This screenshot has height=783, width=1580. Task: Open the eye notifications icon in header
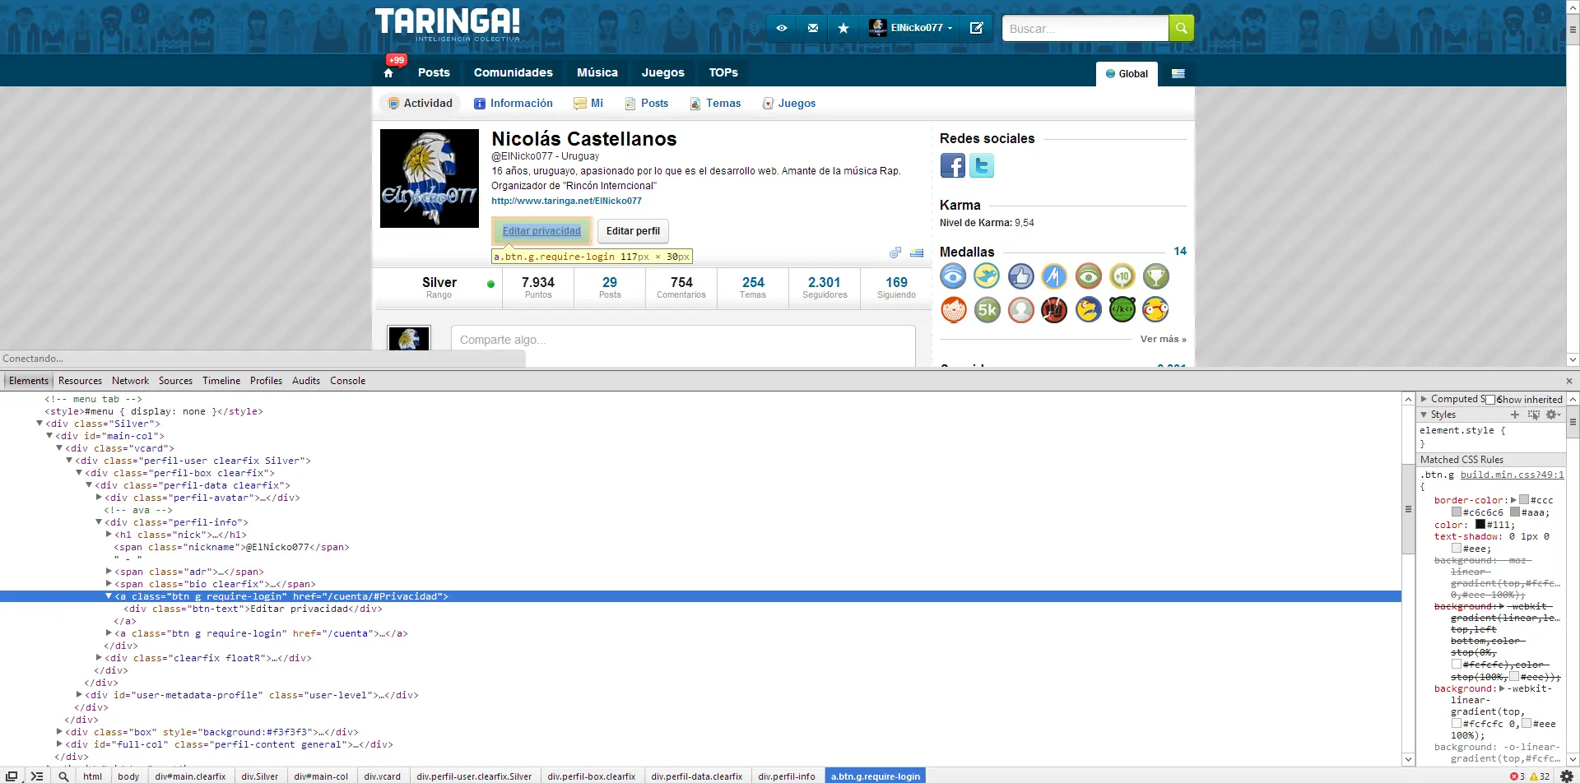point(782,28)
